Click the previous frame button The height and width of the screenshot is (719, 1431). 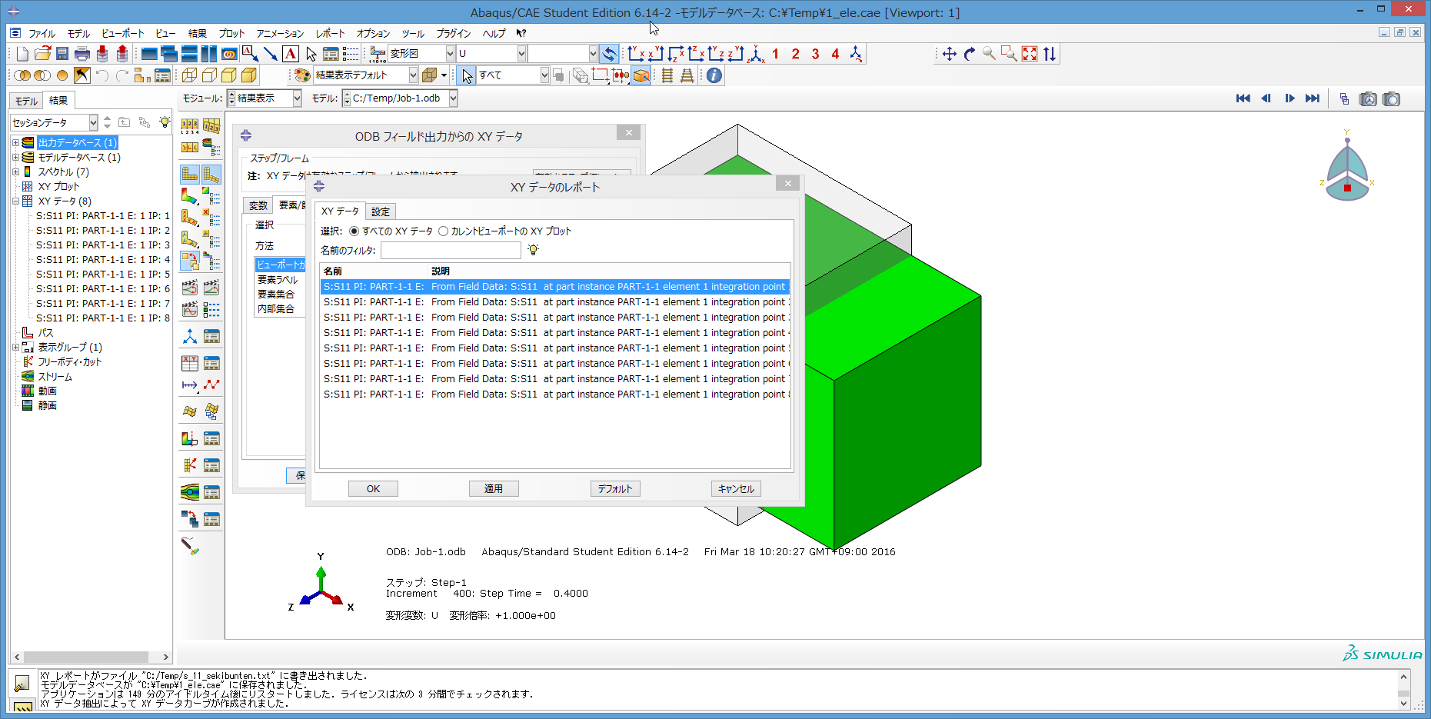pyautogui.click(x=1266, y=98)
